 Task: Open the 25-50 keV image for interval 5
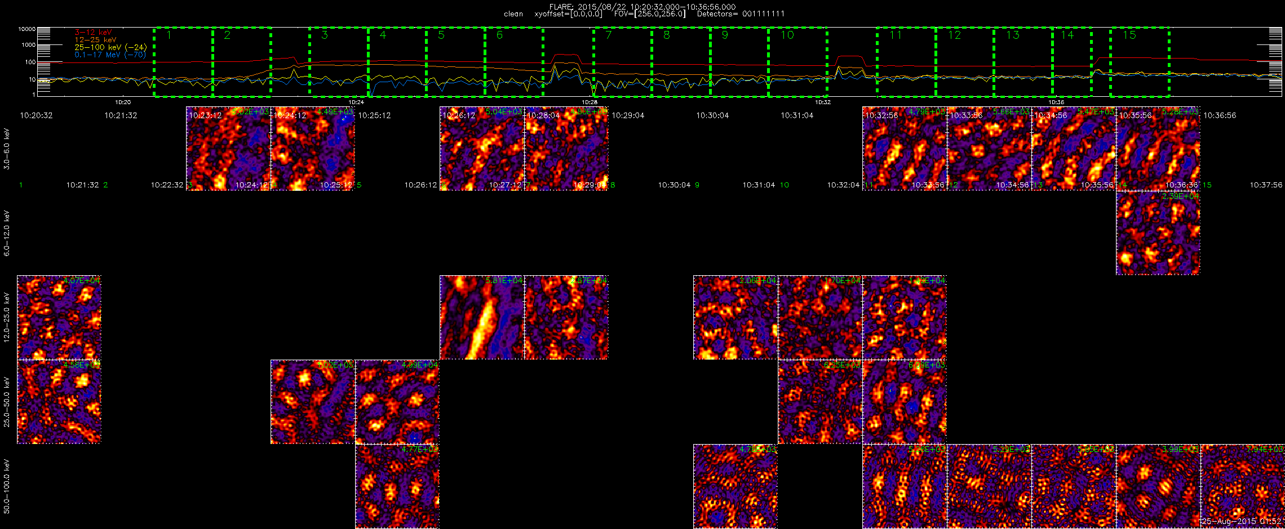pyautogui.click(x=397, y=402)
